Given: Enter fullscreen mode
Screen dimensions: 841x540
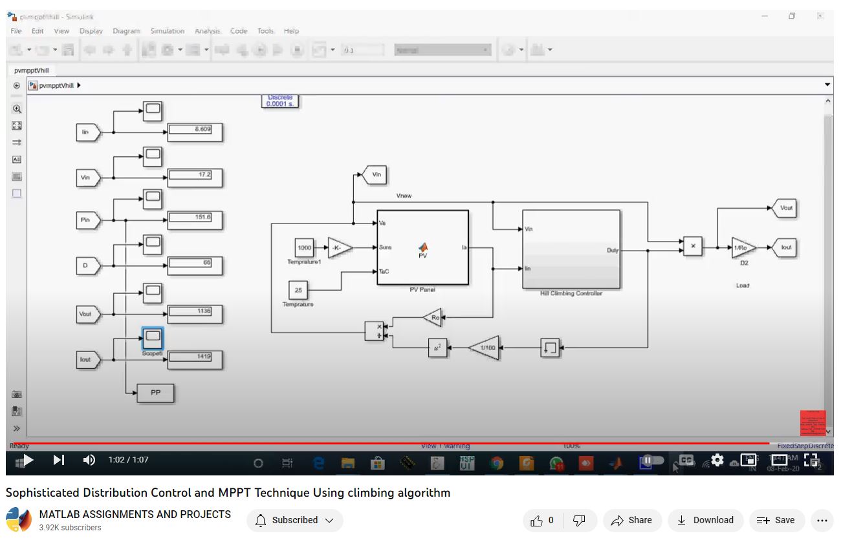Looking at the screenshot, I should pyautogui.click(x=811, y=460).
